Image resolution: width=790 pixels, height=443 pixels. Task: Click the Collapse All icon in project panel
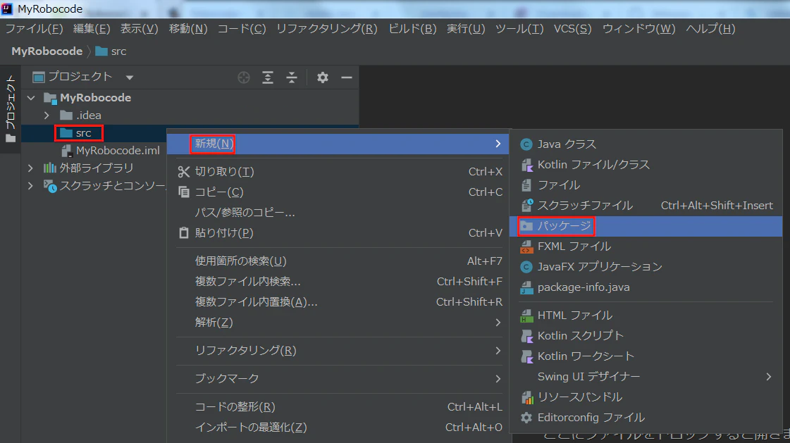pos(292,77)
